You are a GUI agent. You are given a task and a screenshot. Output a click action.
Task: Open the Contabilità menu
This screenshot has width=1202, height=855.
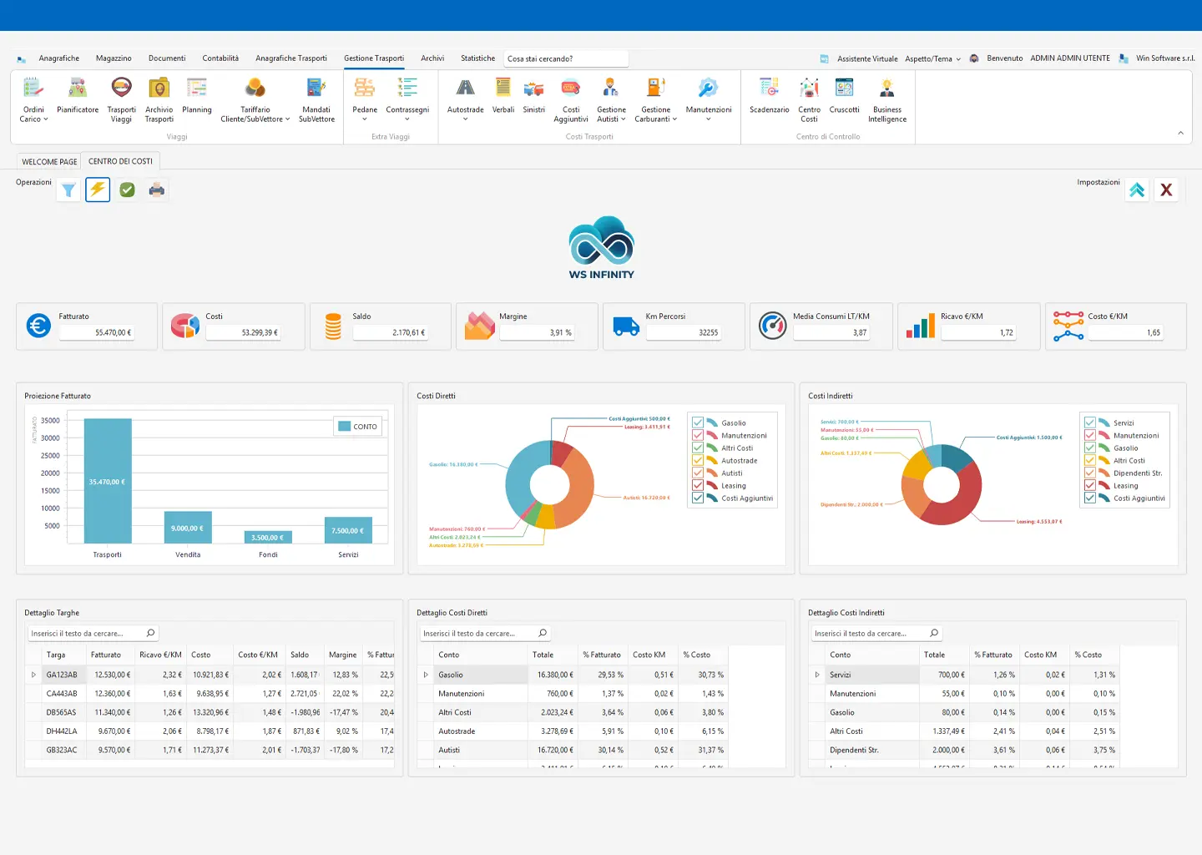coord(220,58)
